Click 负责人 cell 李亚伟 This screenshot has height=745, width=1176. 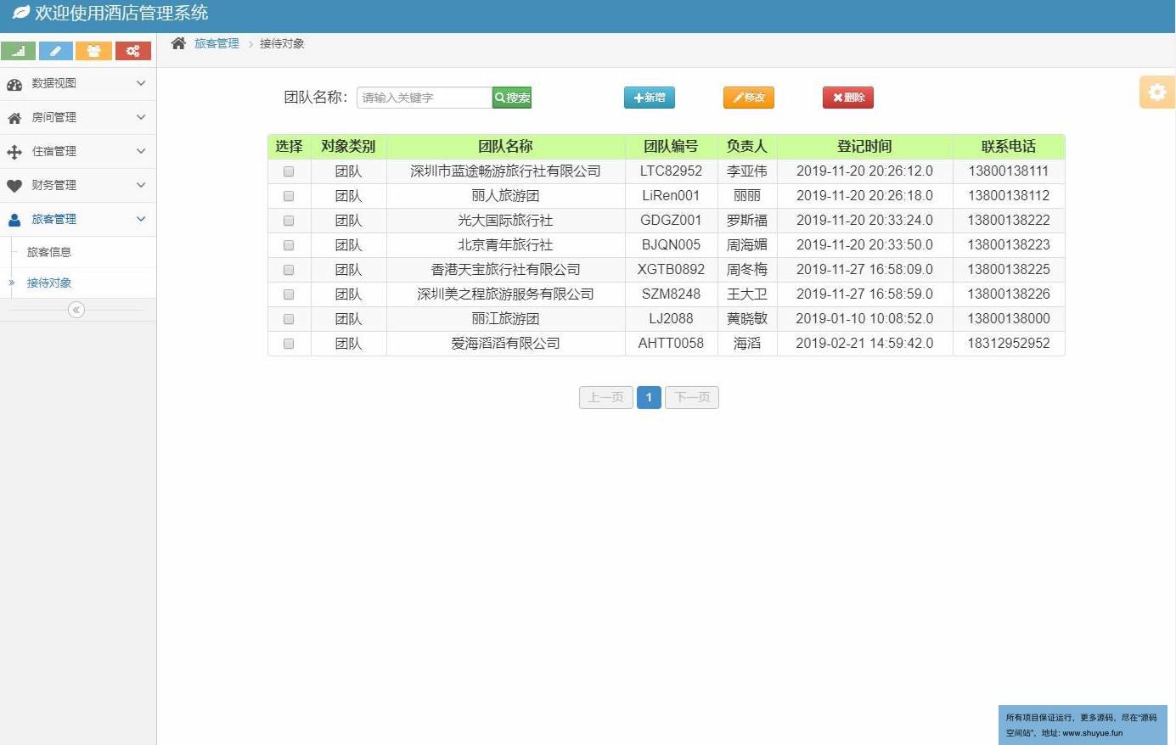coord(747,171)
